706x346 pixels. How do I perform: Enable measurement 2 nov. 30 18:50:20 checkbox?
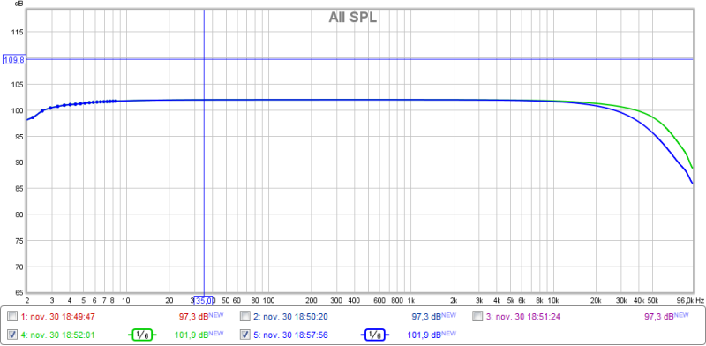245,316
